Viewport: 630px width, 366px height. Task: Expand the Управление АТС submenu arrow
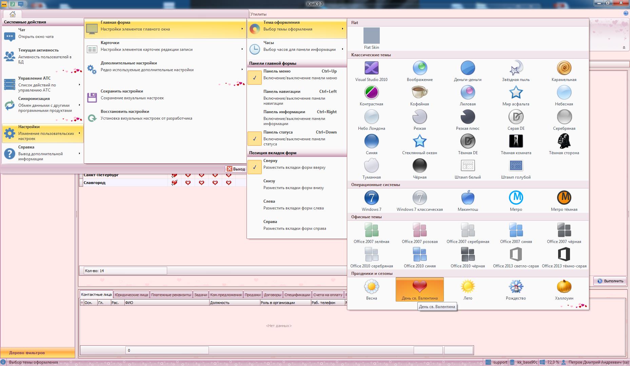pos(79,85)
